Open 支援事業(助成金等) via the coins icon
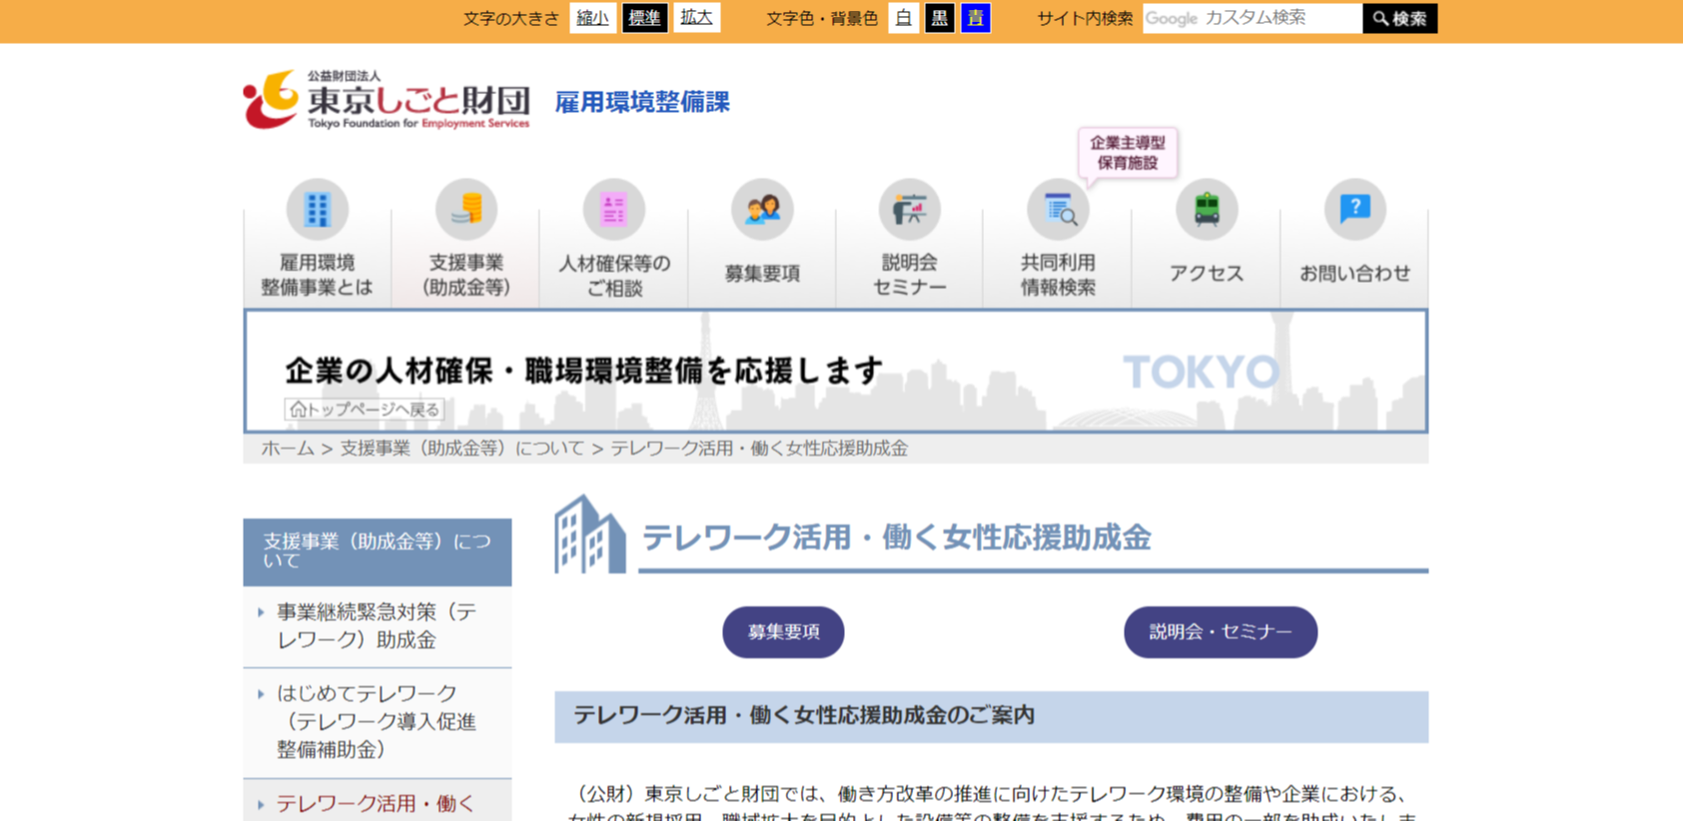Image resolution: width=1683 pixels, height=821 pixels. [x=465, y=210]
